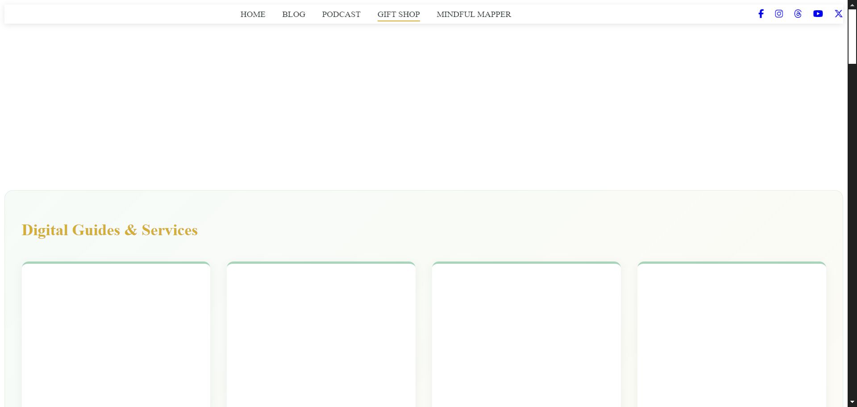
Task: Click the Threads social icon
Action: (x=798, y=14)
